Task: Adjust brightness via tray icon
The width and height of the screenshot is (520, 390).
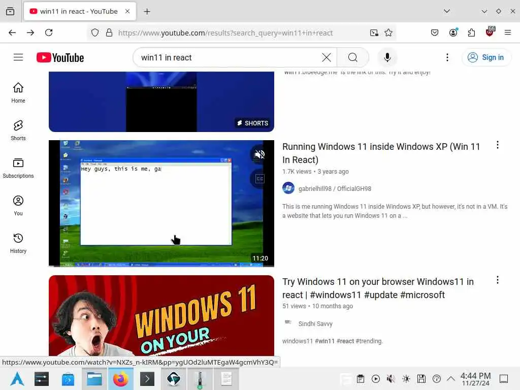Action: [x=406, y=379]
